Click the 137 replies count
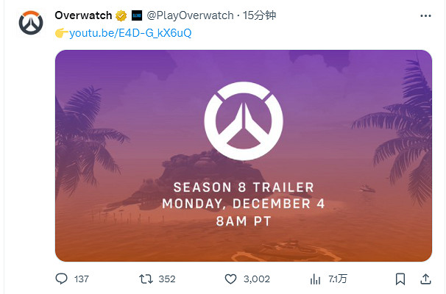This screenshot has height=294, width=446. tap(81, 279)
